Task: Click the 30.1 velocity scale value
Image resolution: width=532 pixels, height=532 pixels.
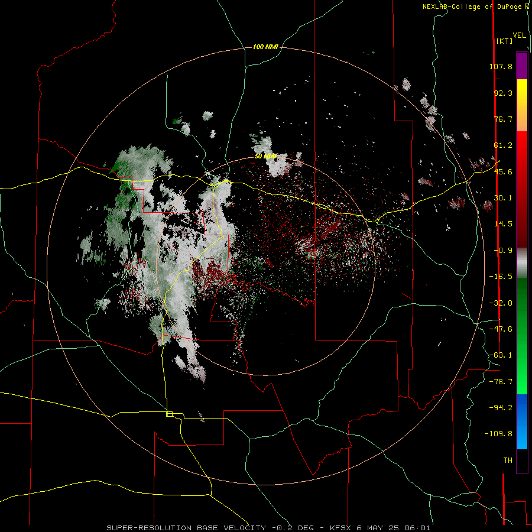Action: pyautogui.click(x=503, y=198)
